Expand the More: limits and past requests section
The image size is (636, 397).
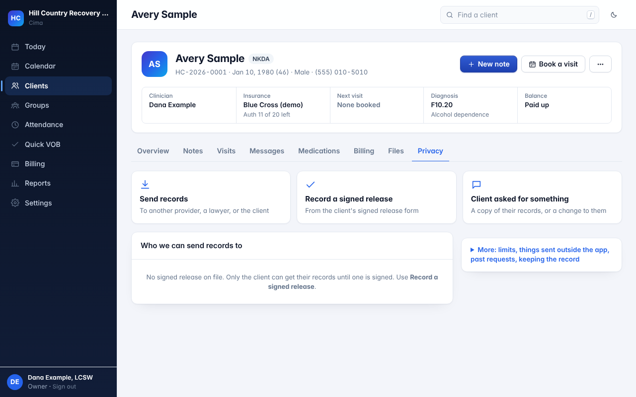coord(542,255)
